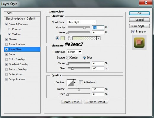Uncheck the Inner Glow checkbox

(x=7, y=49)
